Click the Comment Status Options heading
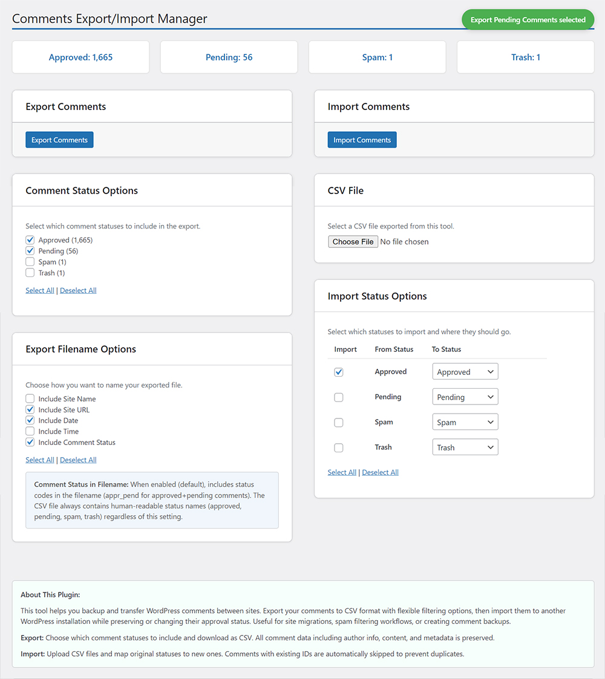Screen dimensions: 605x679 tap(82, 190)
